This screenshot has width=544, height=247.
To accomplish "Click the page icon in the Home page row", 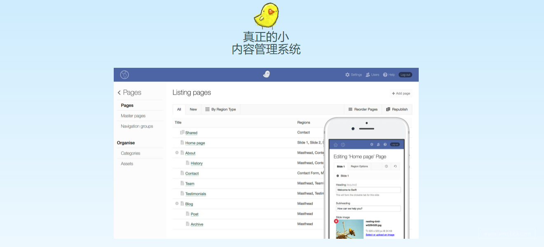I will click(x=182, y=143).
